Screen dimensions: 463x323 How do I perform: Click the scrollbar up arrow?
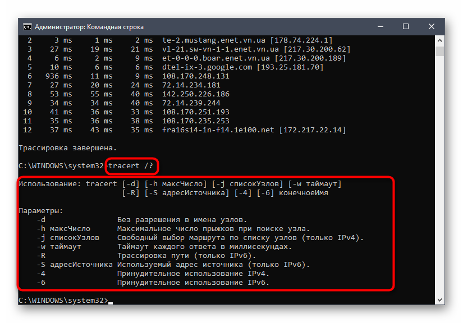pos(439,40)
